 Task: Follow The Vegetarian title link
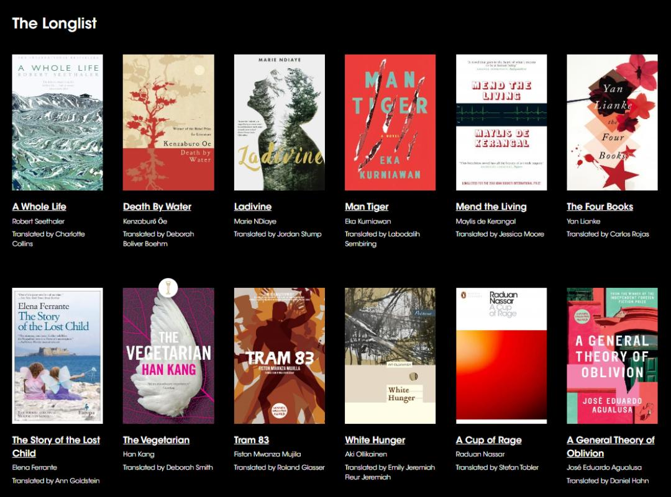coord(156,440)
